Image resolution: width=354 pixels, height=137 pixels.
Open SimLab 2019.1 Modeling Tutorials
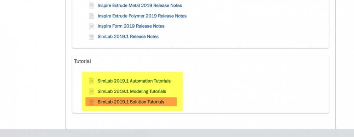tap(132, 91)
